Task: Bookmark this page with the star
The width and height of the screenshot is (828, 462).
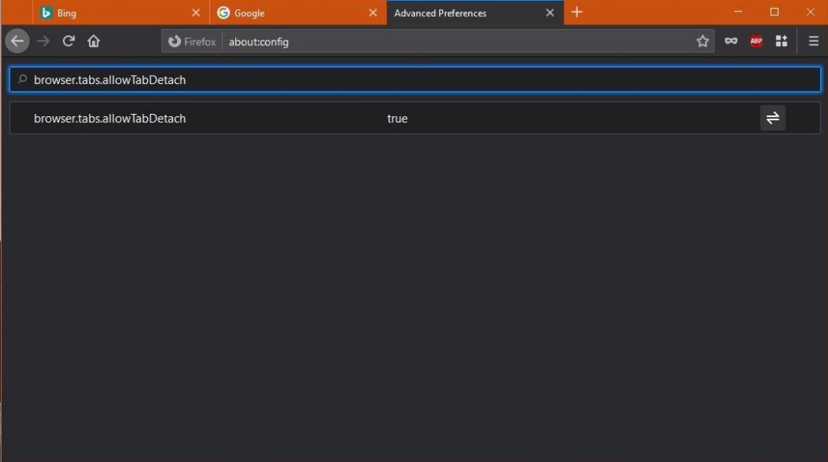Action: tap(703, 41)
